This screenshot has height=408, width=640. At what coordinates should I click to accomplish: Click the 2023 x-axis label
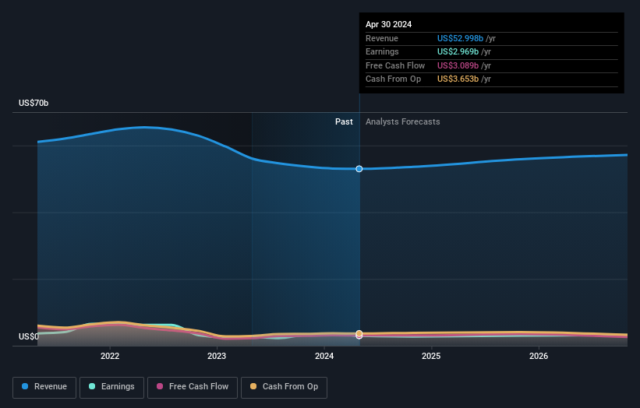click(217, 356)
